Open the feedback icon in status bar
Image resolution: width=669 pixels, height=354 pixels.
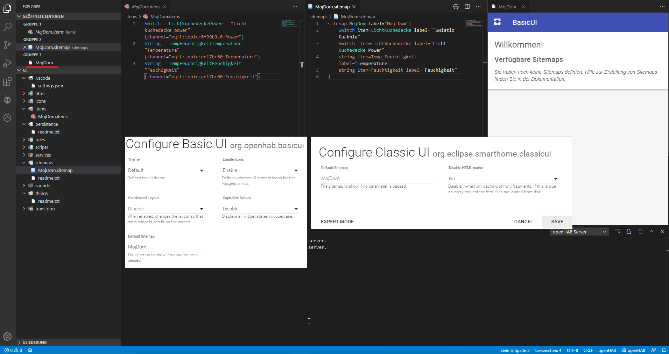coord(653,350)
